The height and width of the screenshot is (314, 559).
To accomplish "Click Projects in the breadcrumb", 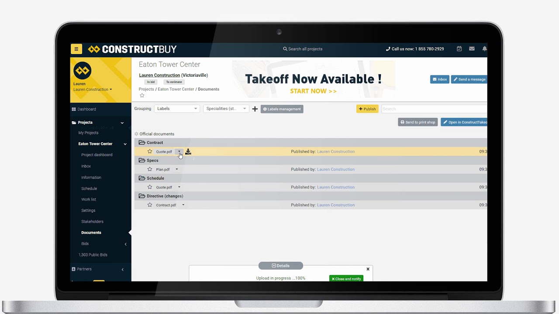I will [x=146, y=89].
